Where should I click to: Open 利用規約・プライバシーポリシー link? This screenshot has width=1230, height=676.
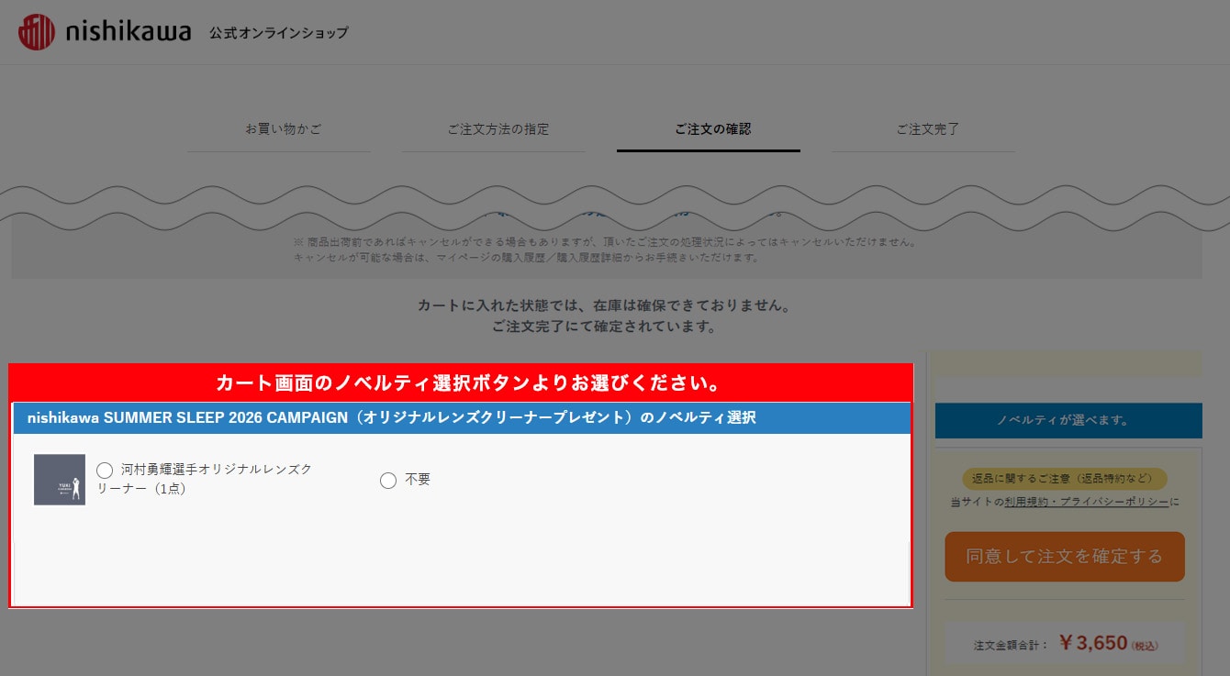(1087, 502)
